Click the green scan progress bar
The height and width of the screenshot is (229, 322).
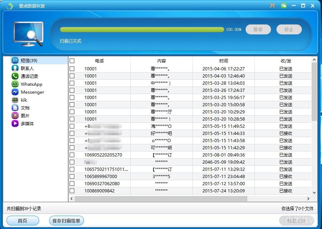click(x=142, y=29)
